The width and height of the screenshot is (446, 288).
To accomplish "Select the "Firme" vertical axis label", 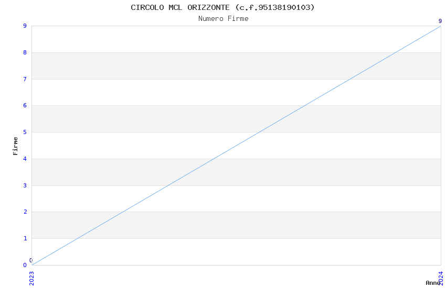I will (15, 146).
